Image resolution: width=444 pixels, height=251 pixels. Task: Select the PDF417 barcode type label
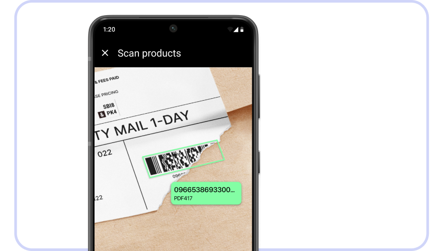pos(183,198)
